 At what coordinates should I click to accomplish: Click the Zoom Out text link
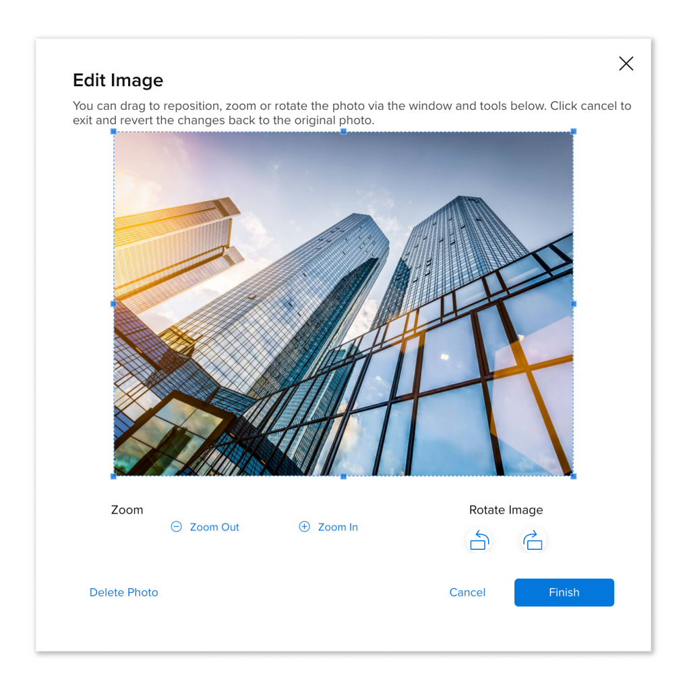point(214,527)
